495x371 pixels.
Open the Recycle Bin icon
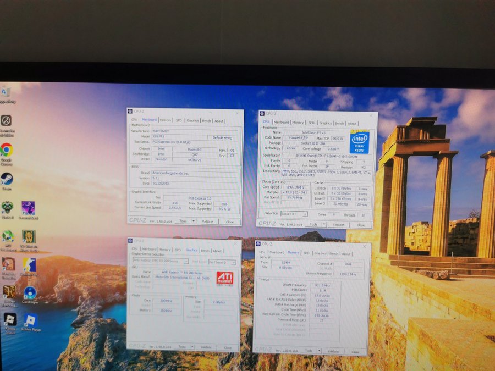click(6, 92)
